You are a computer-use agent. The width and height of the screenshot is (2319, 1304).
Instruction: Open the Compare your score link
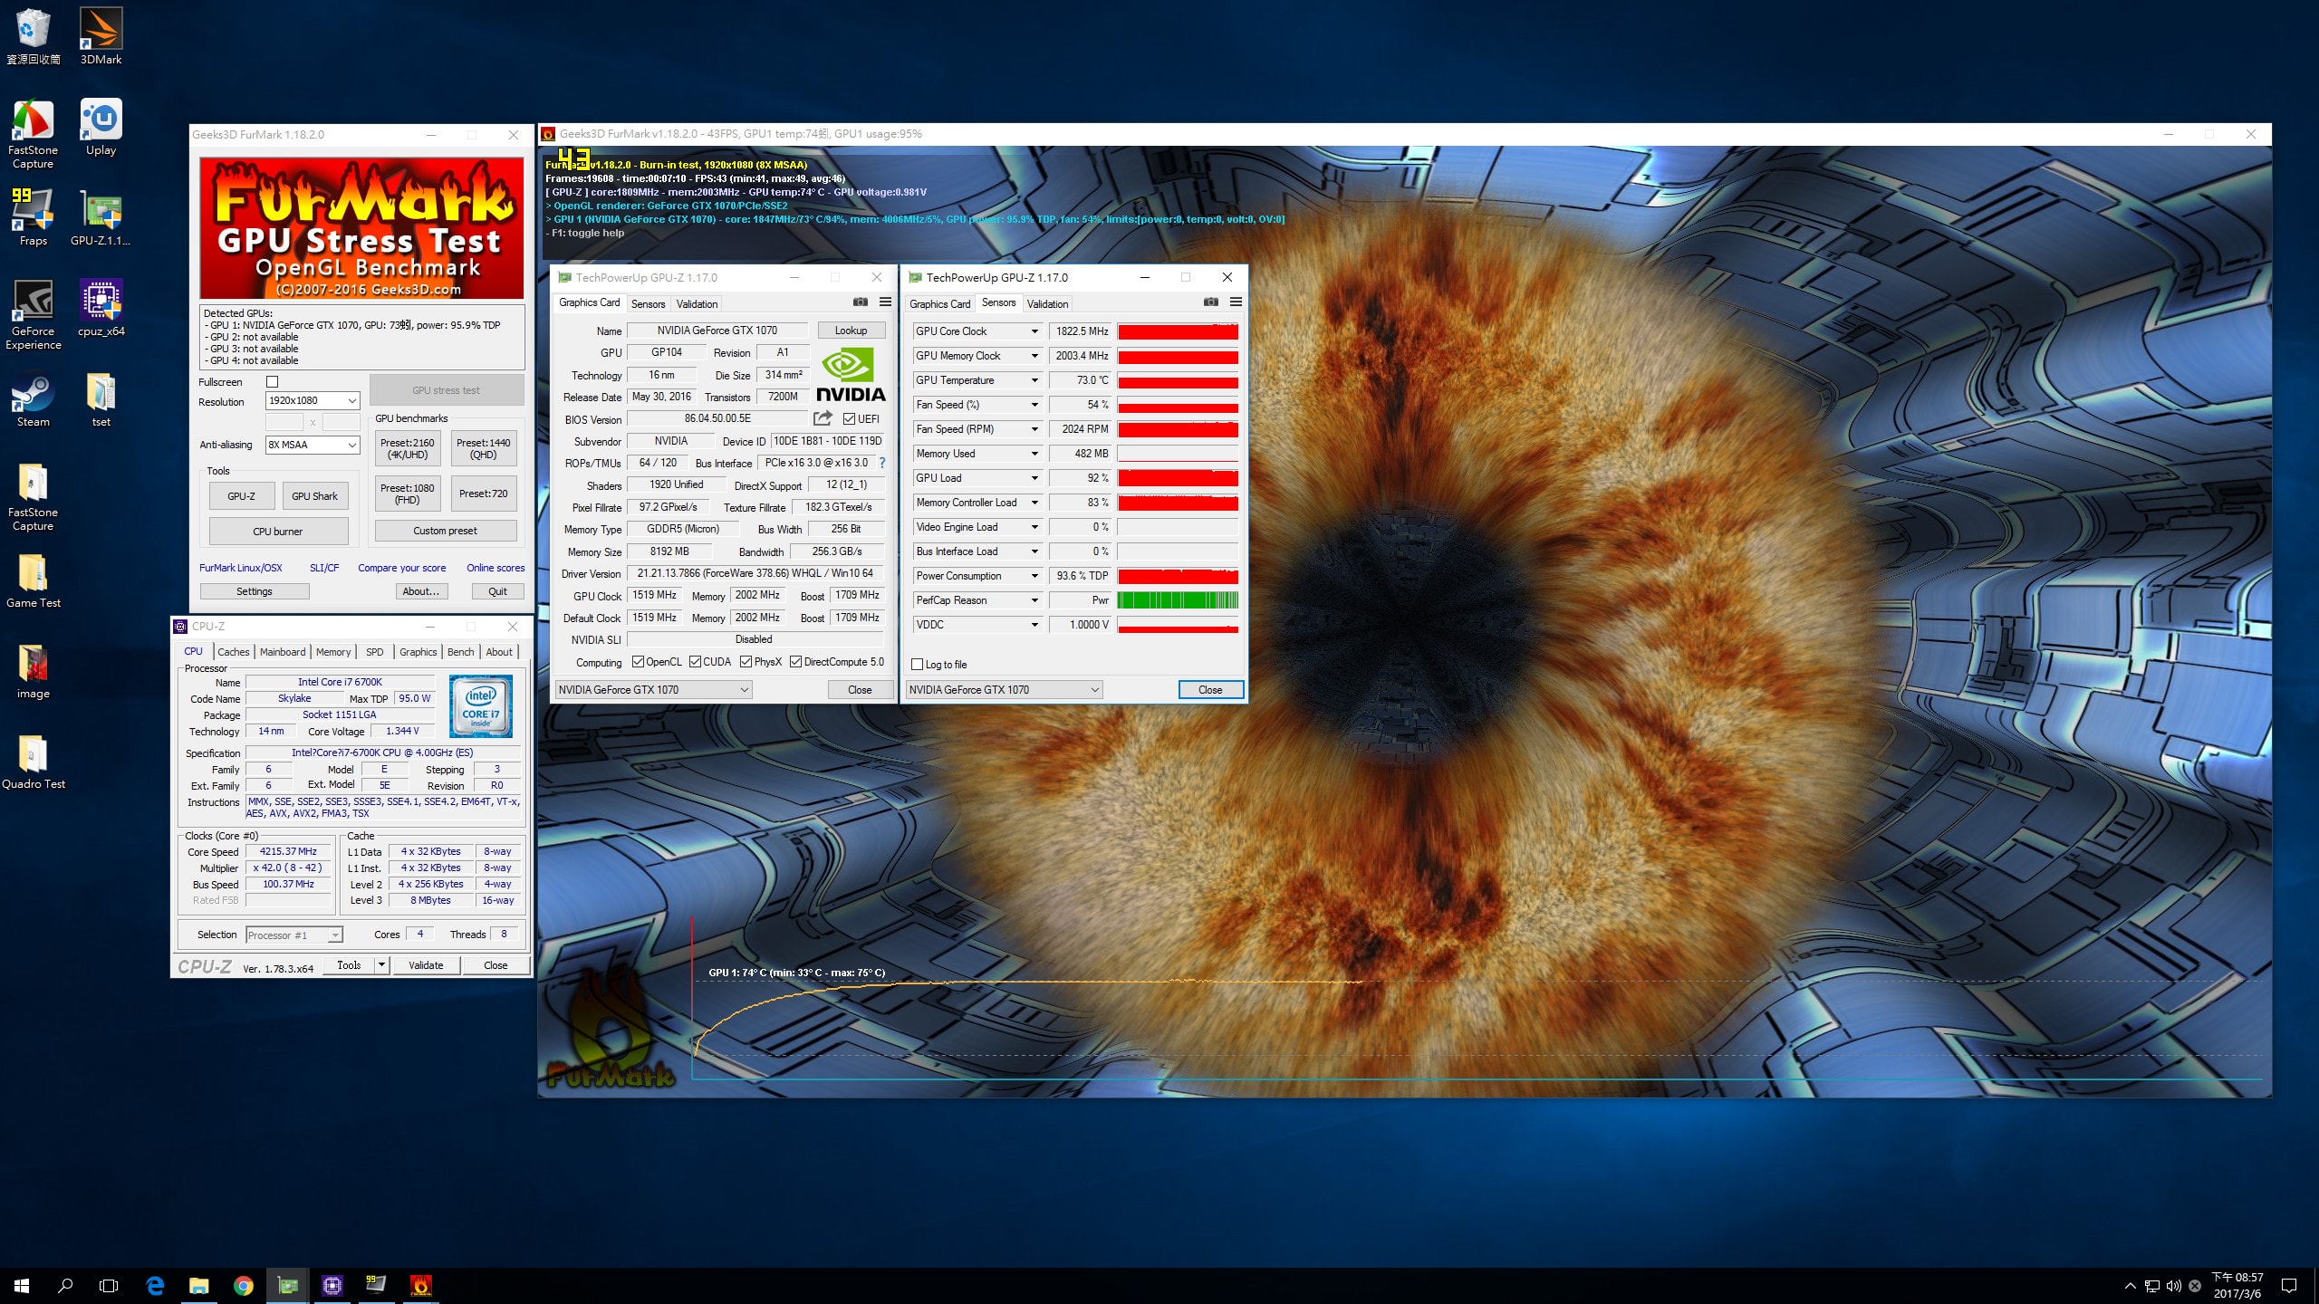pos(401,568)
